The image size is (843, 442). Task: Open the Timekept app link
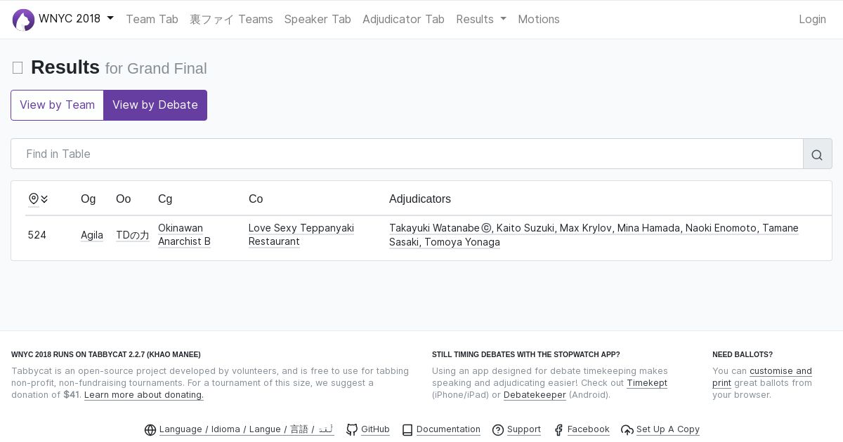tap(647, 383)
